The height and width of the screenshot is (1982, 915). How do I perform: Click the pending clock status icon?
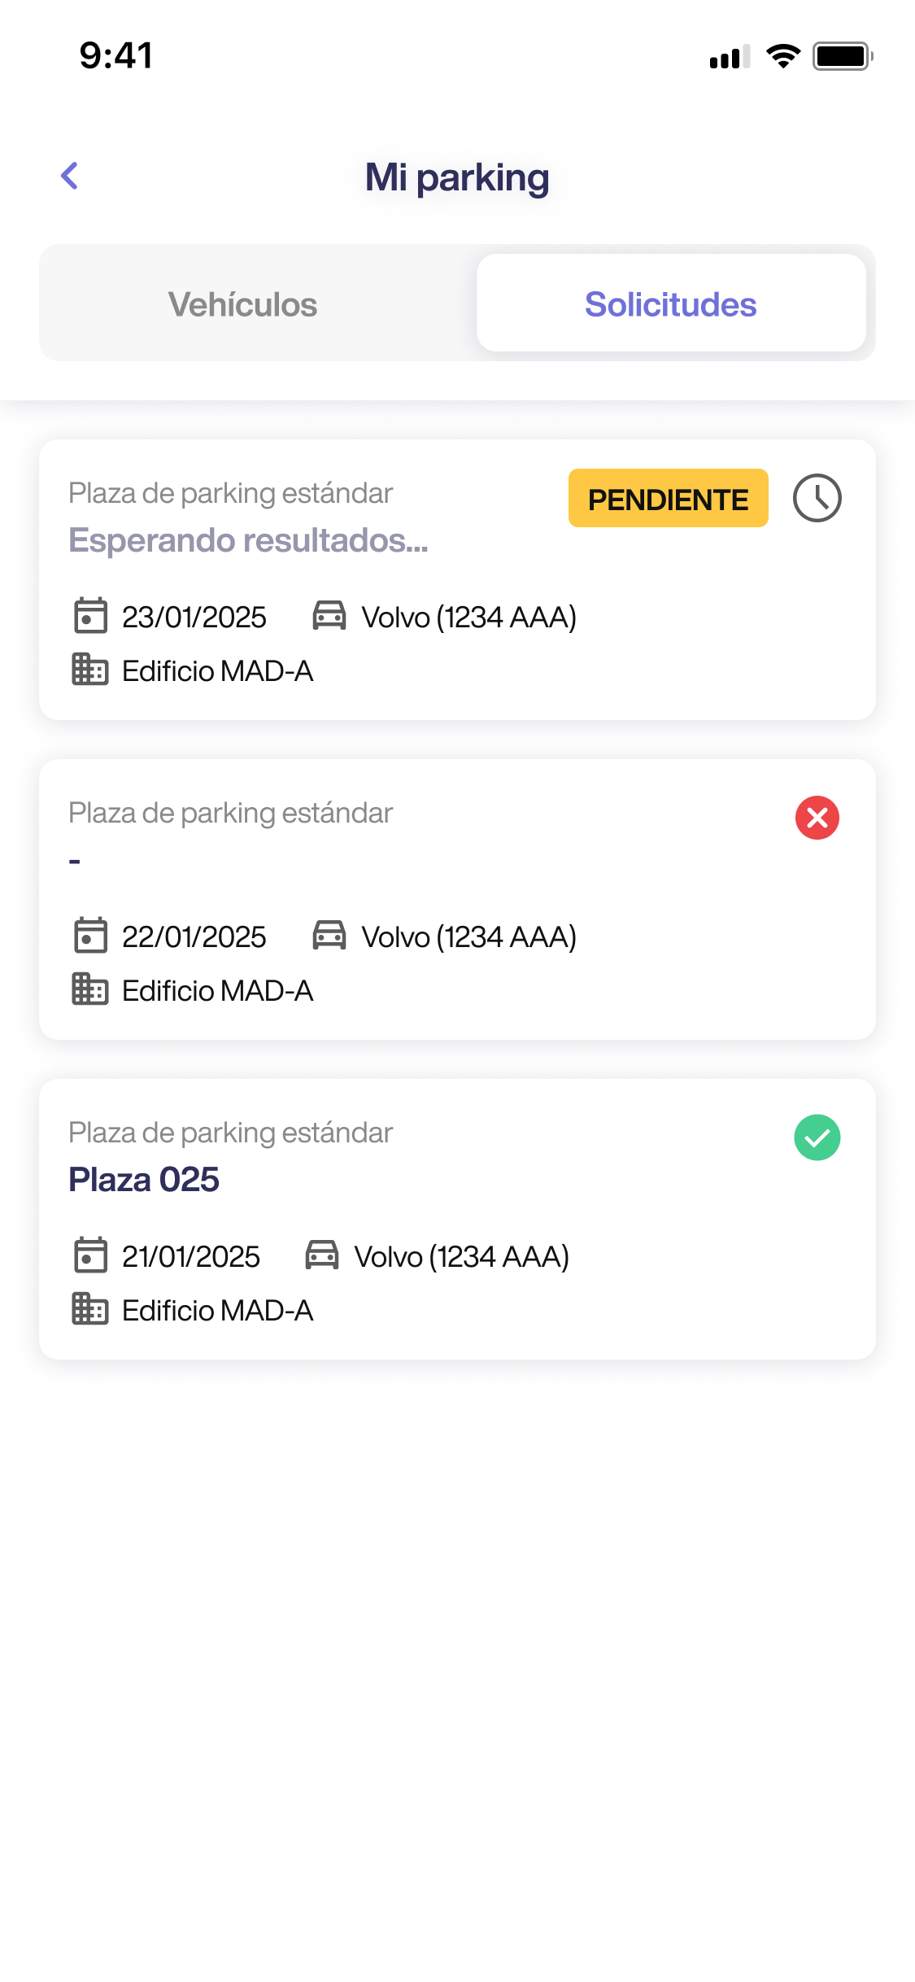pyautogui.click(x=817, y=498)
